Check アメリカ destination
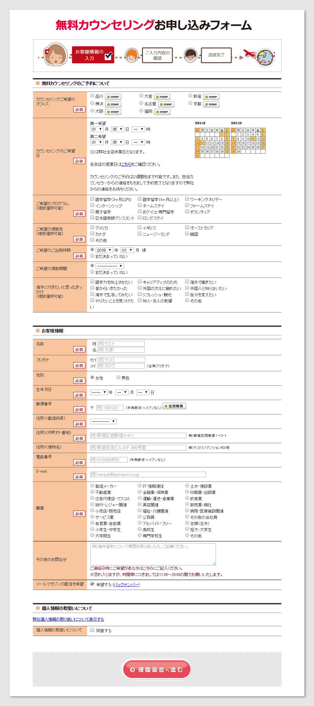This screenshot has height=706, width=314. pyautogui.click(x=92, y=227)
